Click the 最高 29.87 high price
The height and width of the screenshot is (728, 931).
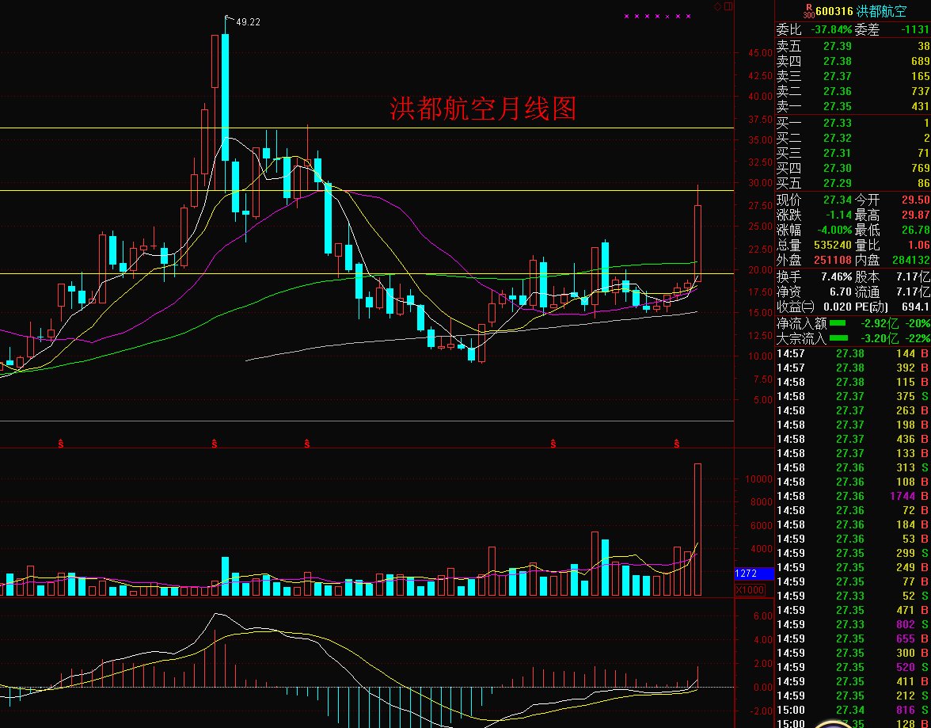[x=915, y=215]
